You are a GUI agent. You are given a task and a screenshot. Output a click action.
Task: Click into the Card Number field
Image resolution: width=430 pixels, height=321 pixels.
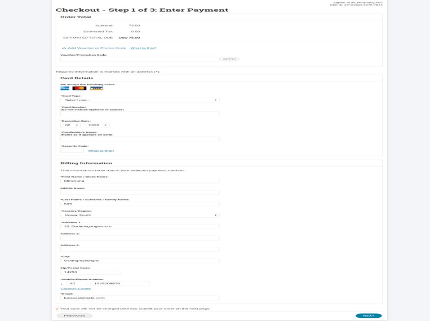(140, 114)
